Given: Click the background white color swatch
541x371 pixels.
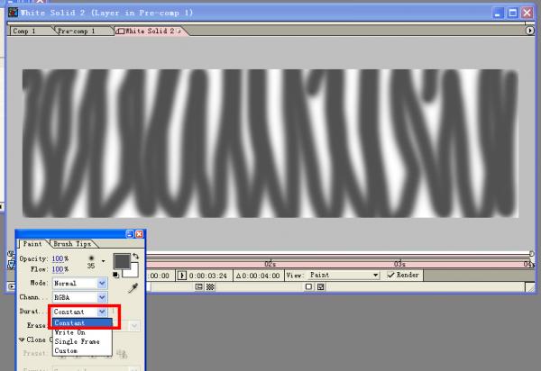Looking at the screenshot, I should [133, 272].
